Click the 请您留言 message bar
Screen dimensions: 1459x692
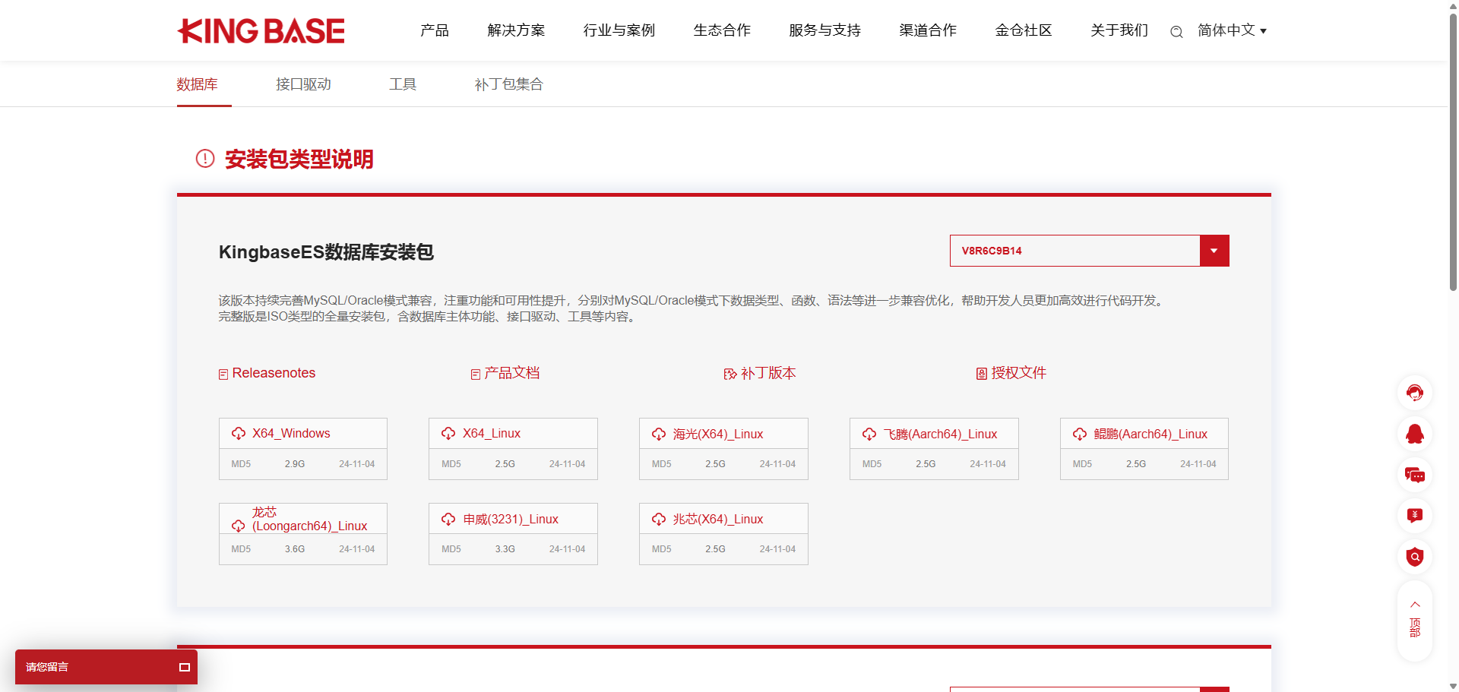coord(106,667)
